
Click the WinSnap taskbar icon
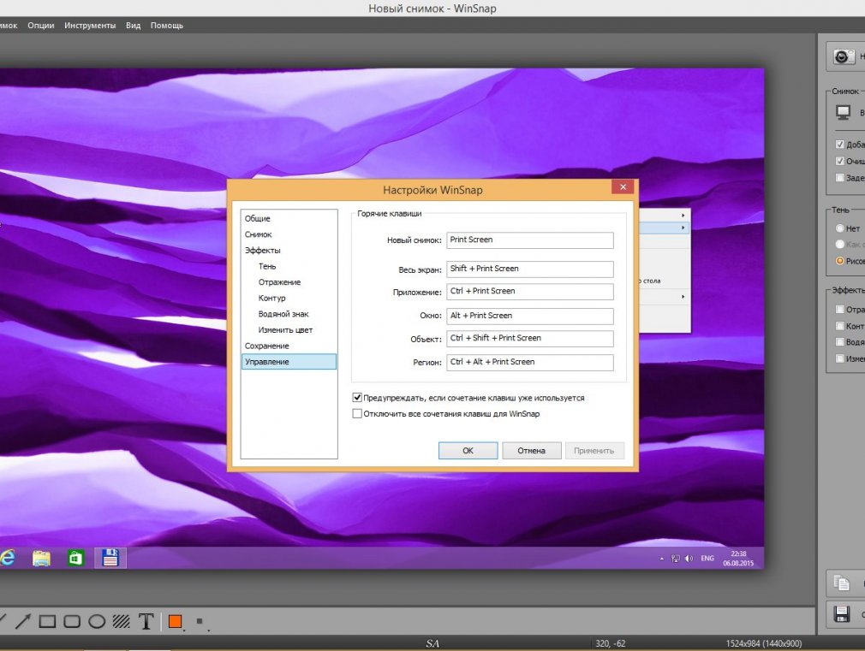[x=110, y=558]
